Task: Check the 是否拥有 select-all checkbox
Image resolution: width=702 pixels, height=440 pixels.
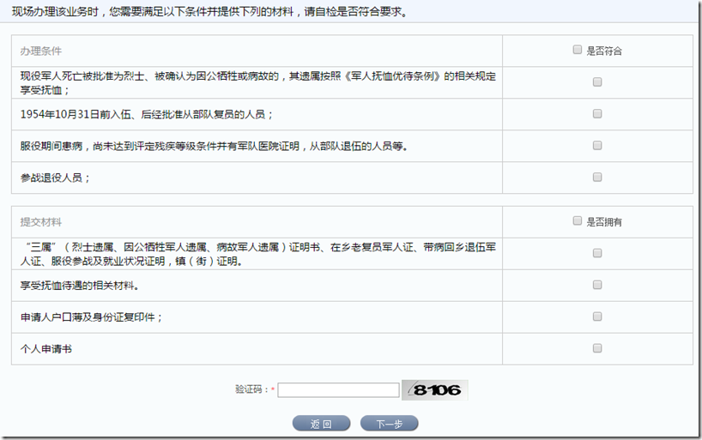Action: 577,220
